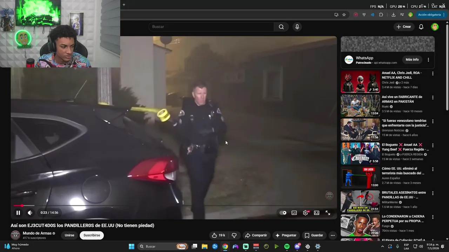449x252 pixels.
Task: Open the player settings gear
Action: pyautogui.click(x=306, y=213)
